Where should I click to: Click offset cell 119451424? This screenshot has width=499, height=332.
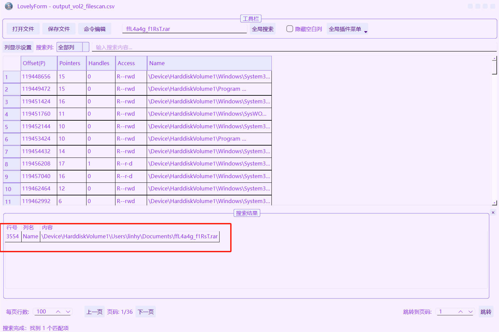pos(39,101)
